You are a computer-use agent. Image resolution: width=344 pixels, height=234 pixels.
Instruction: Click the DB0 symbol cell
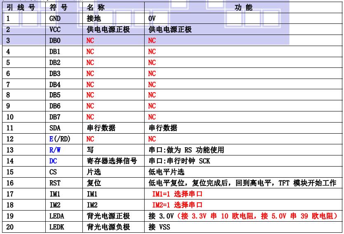pos(54,41)
